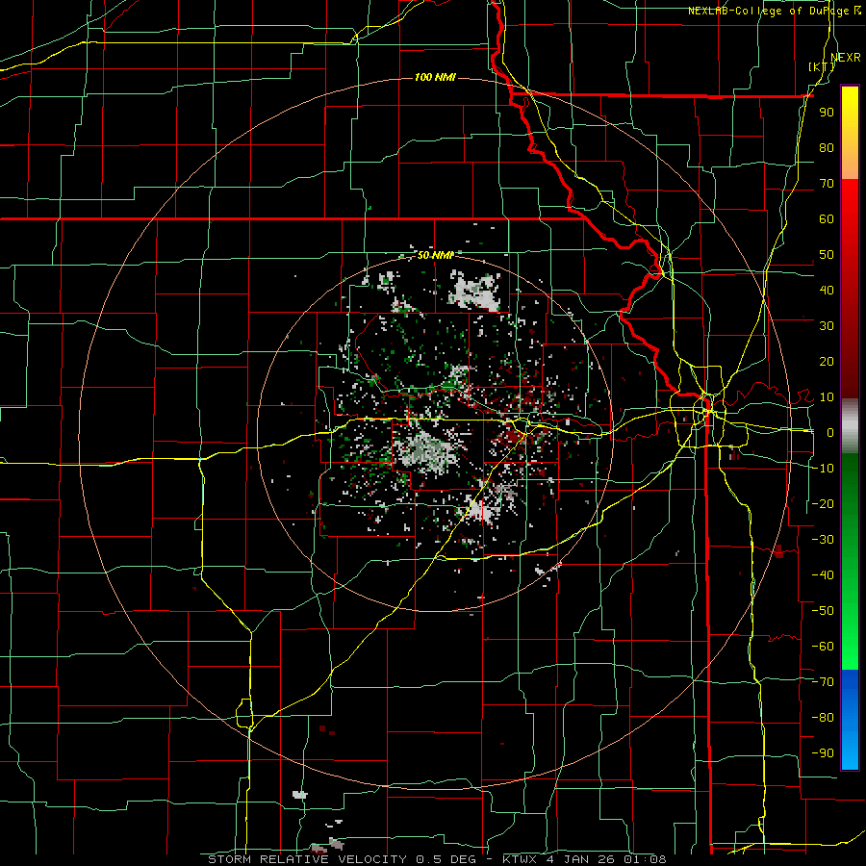Click the 0.5 DEG tilt in caption
This screenshot has width=866, height=866.
coord(446,859)
